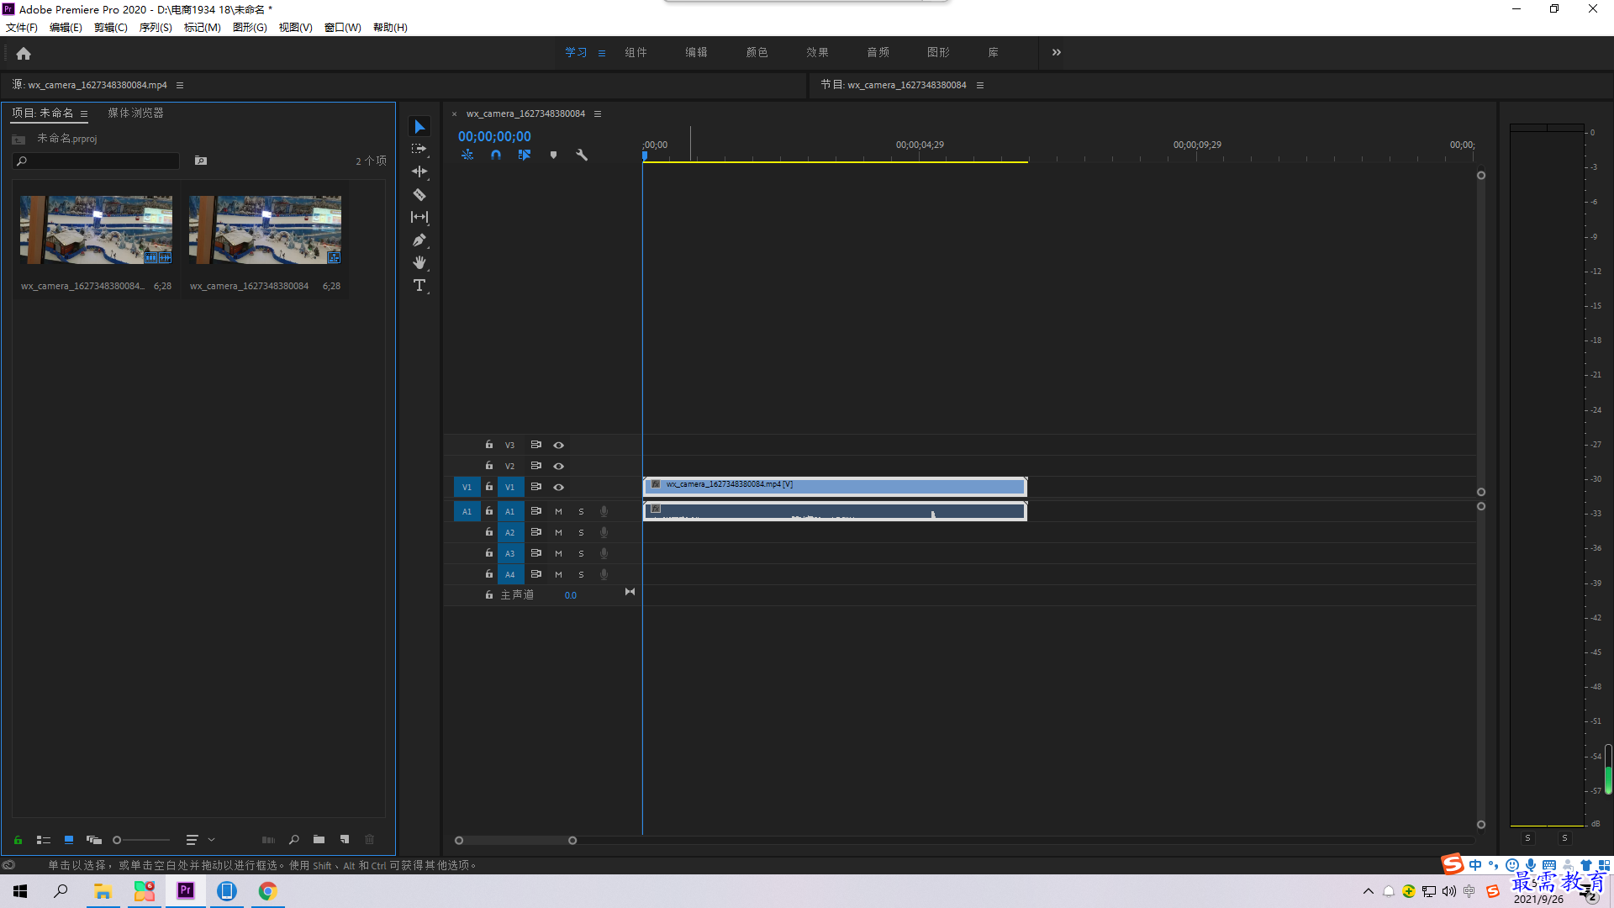
Task: Open Program monitor panel menu
Action: tap(980, 85)
